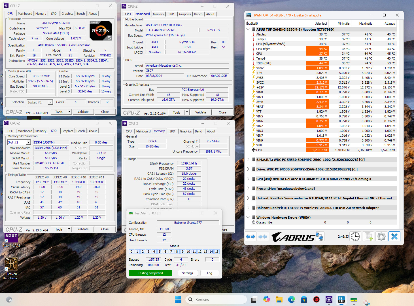This screenshot has width=414, height=306.
Task: Expand the S.M.A.R.T. WDC PC SN530 group
Action: (248, 159)
